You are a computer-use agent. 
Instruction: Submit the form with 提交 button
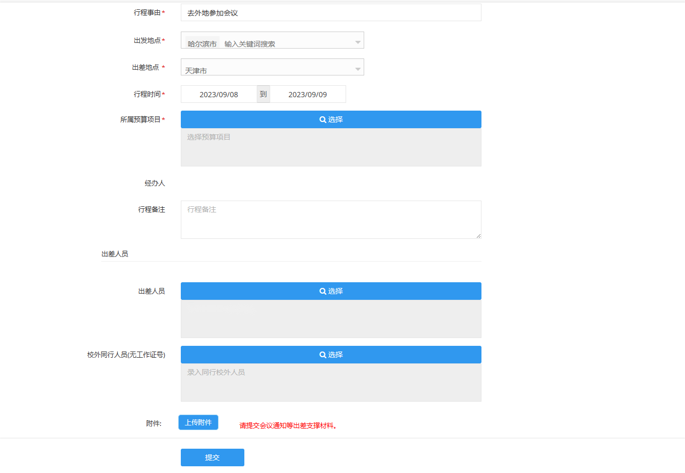(212, 457)
